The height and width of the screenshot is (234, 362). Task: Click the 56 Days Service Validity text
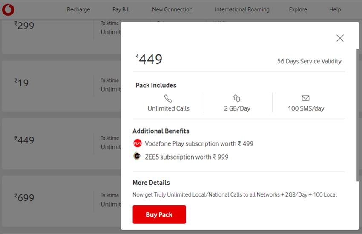pyautogui.click(x=309, y=61)
